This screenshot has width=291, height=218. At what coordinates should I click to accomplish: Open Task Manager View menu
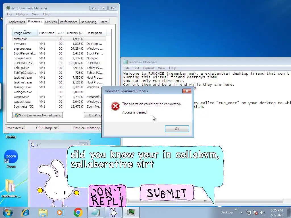coord(36,14)
